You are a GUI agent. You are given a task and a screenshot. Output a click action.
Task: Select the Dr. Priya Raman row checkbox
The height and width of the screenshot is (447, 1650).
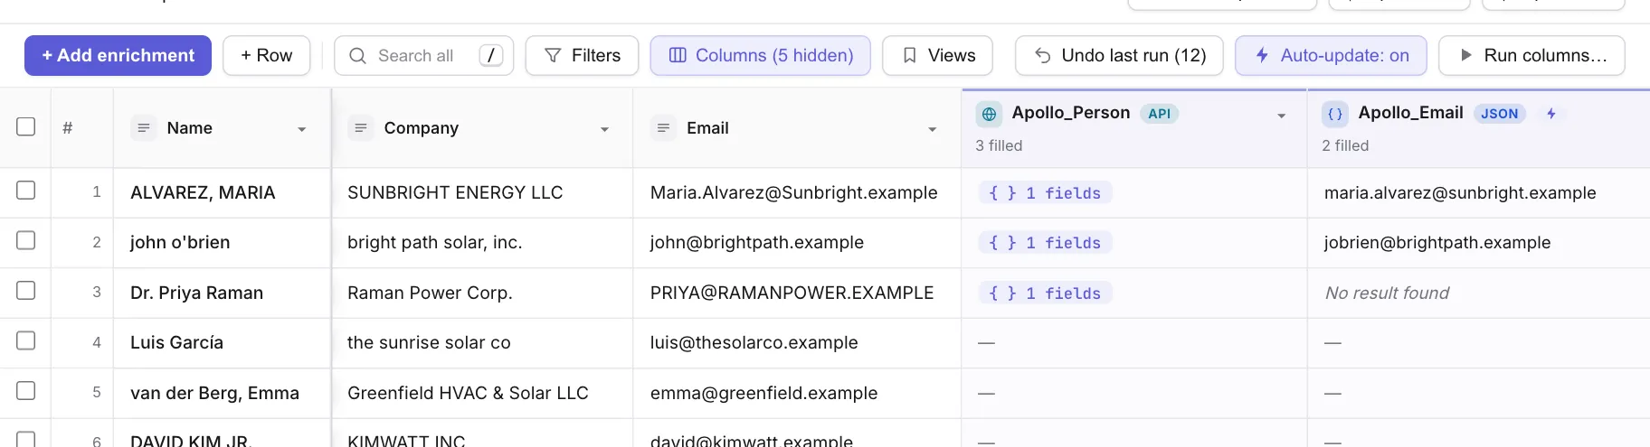(x=26, y=290)
